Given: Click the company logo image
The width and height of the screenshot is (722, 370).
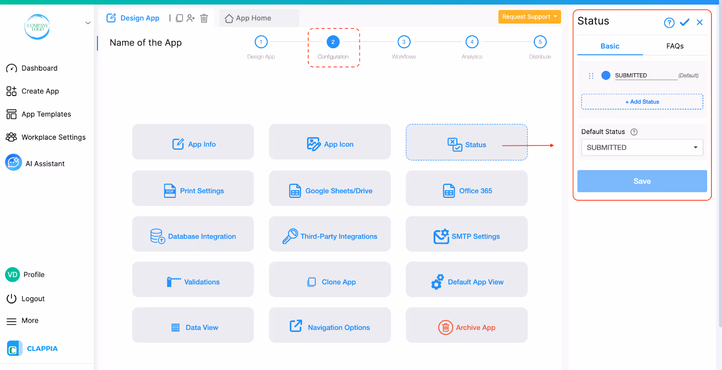Looking at the screenshot, I should pyautogui.click(x=37, y=27).
